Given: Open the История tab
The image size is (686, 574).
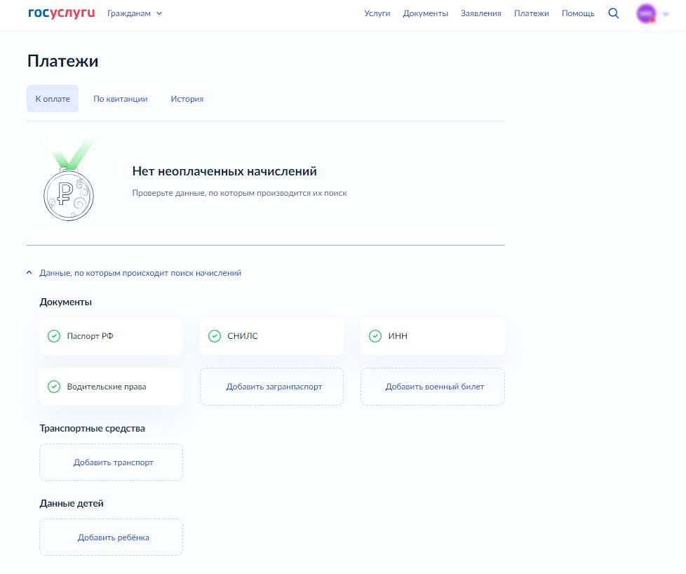Looking at the screenshot, I should 187,99.
